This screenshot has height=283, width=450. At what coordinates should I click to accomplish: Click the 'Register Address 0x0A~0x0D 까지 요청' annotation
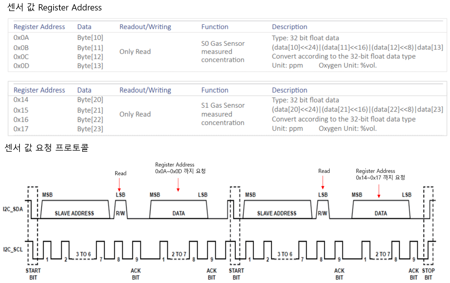coord(180,168)
